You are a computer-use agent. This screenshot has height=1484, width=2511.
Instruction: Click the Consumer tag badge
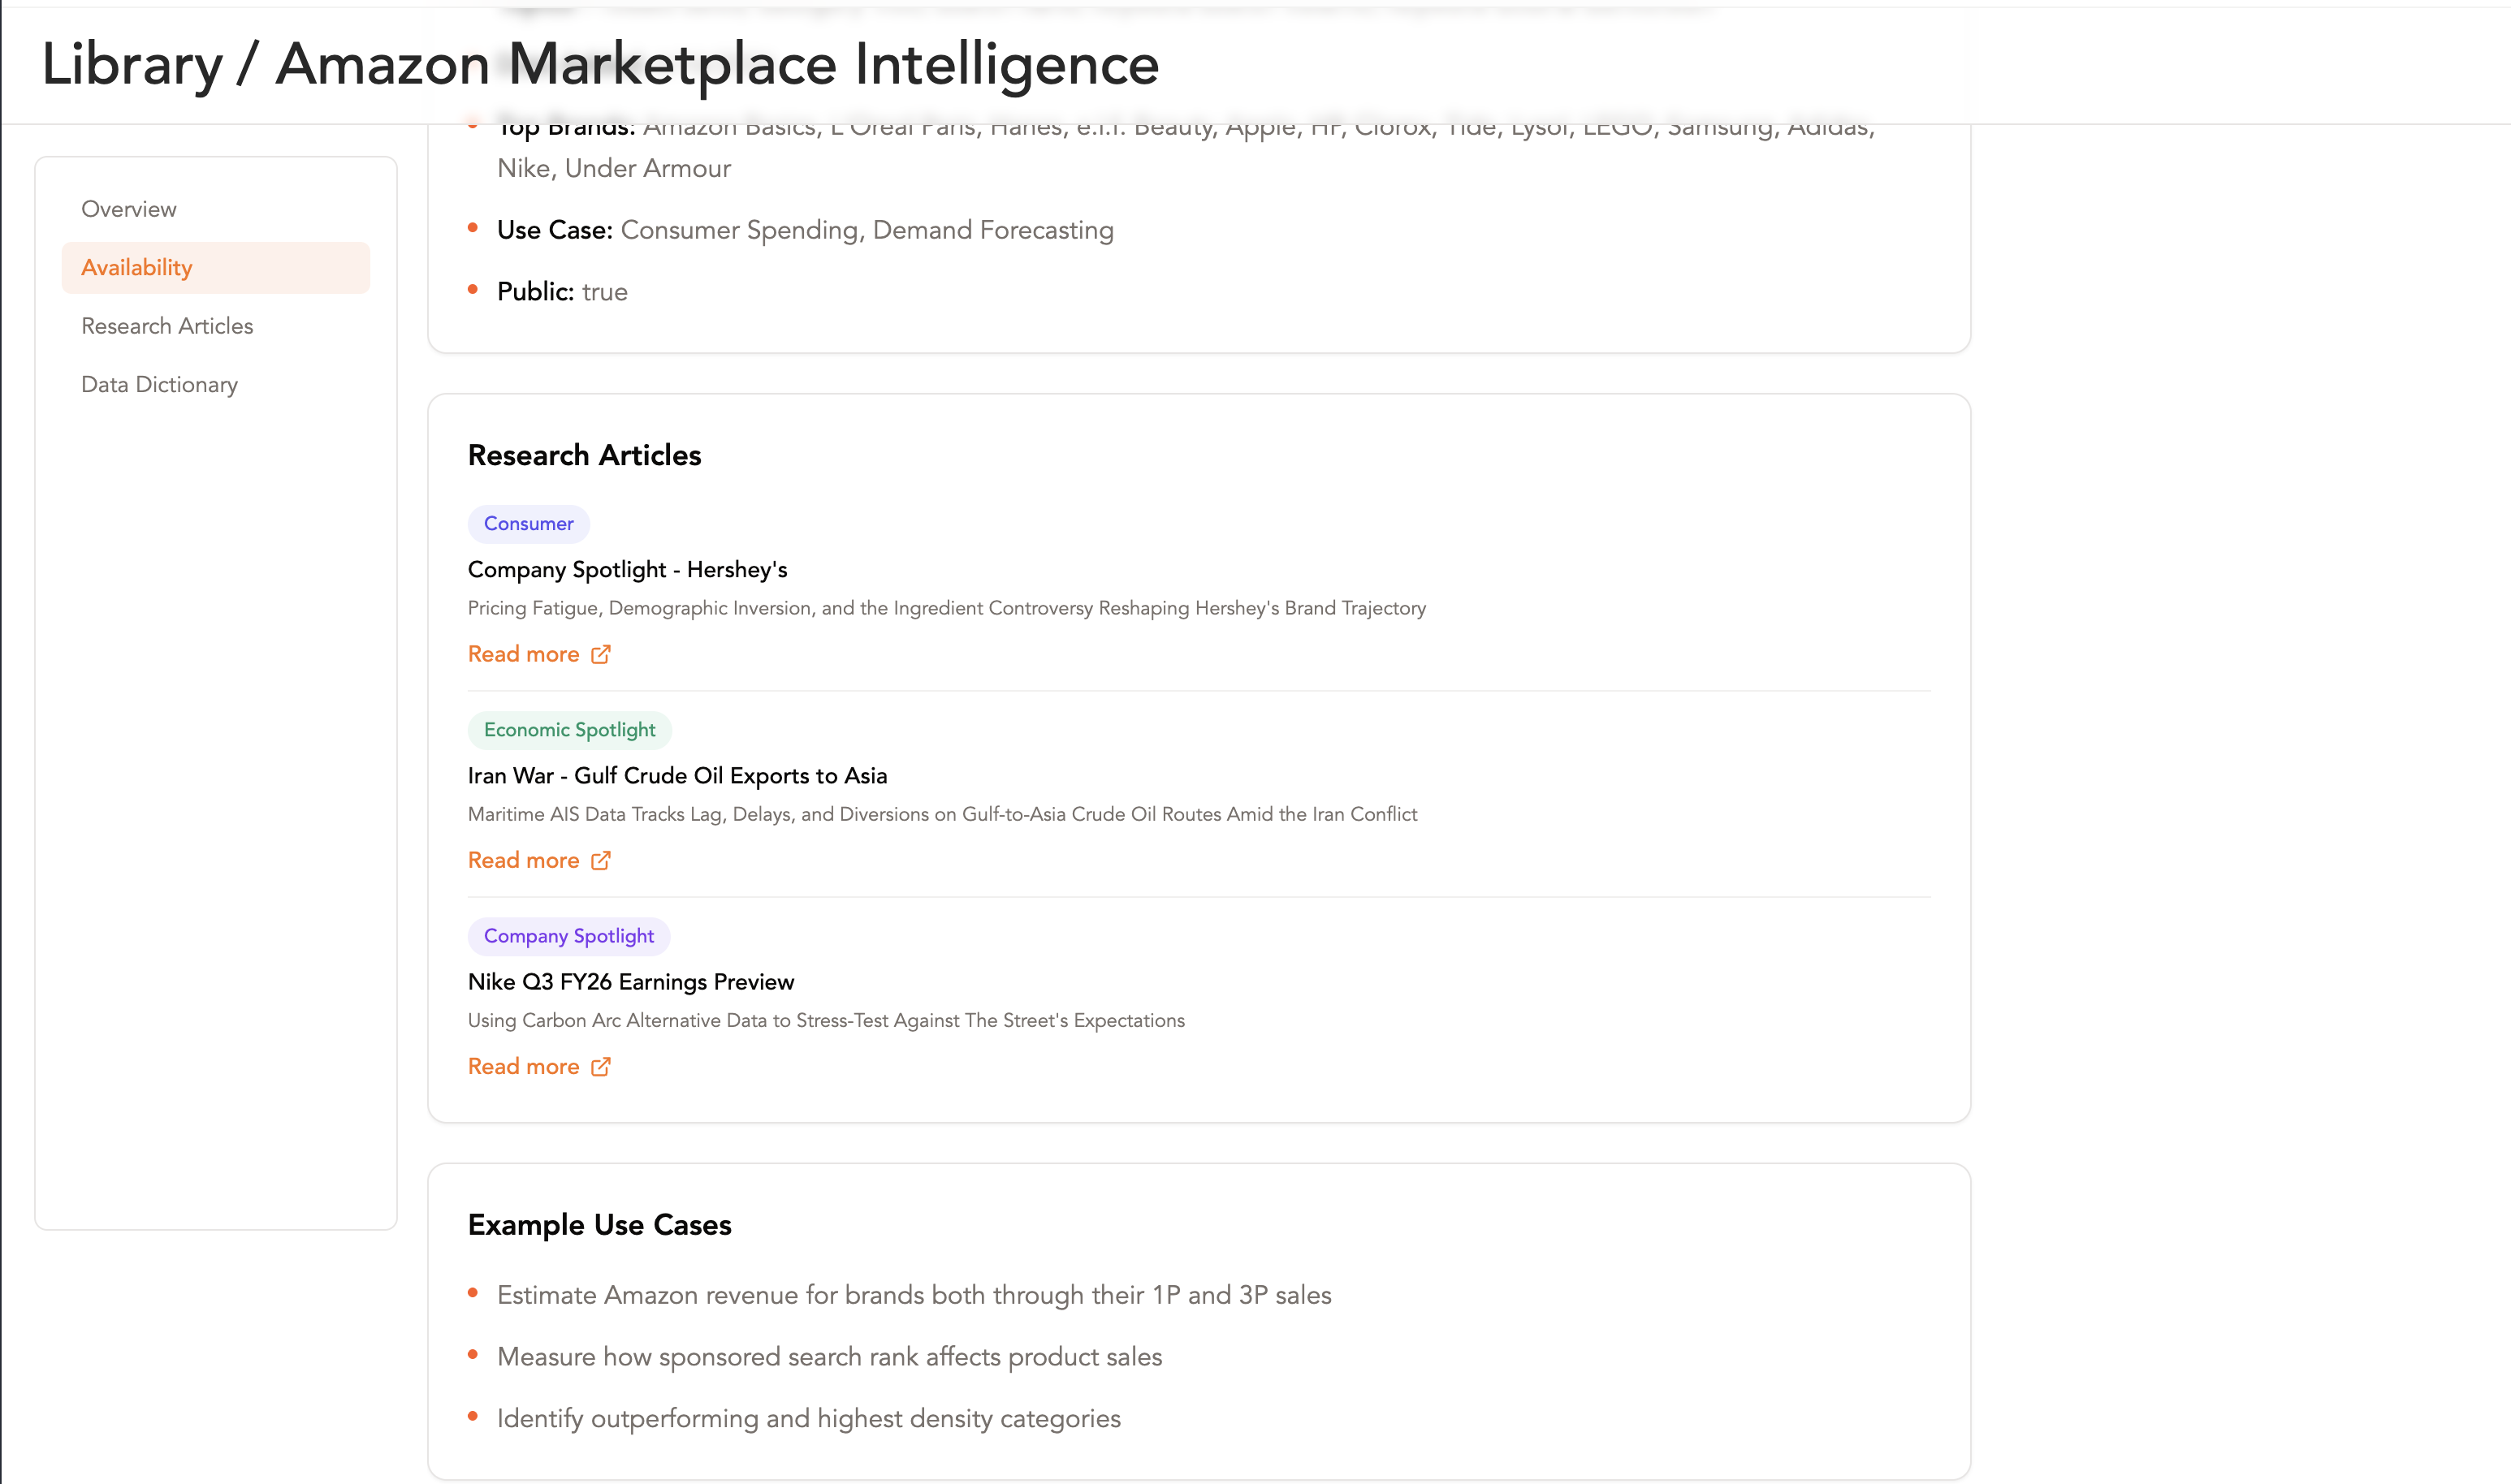click(x=528, y=524)
